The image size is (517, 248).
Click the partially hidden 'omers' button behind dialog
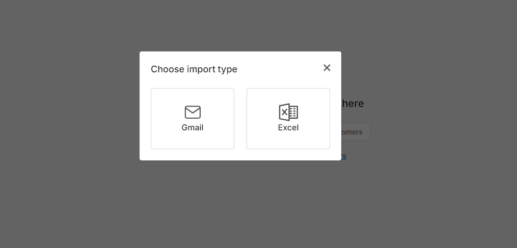tap(356, 132)
